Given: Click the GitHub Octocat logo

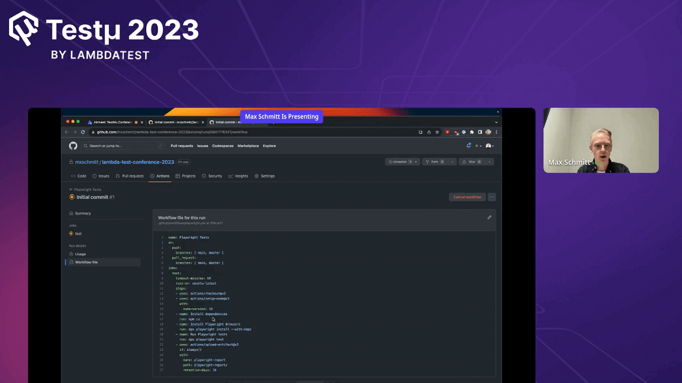Looking at the screenshot, I should (x=73, y=146).
